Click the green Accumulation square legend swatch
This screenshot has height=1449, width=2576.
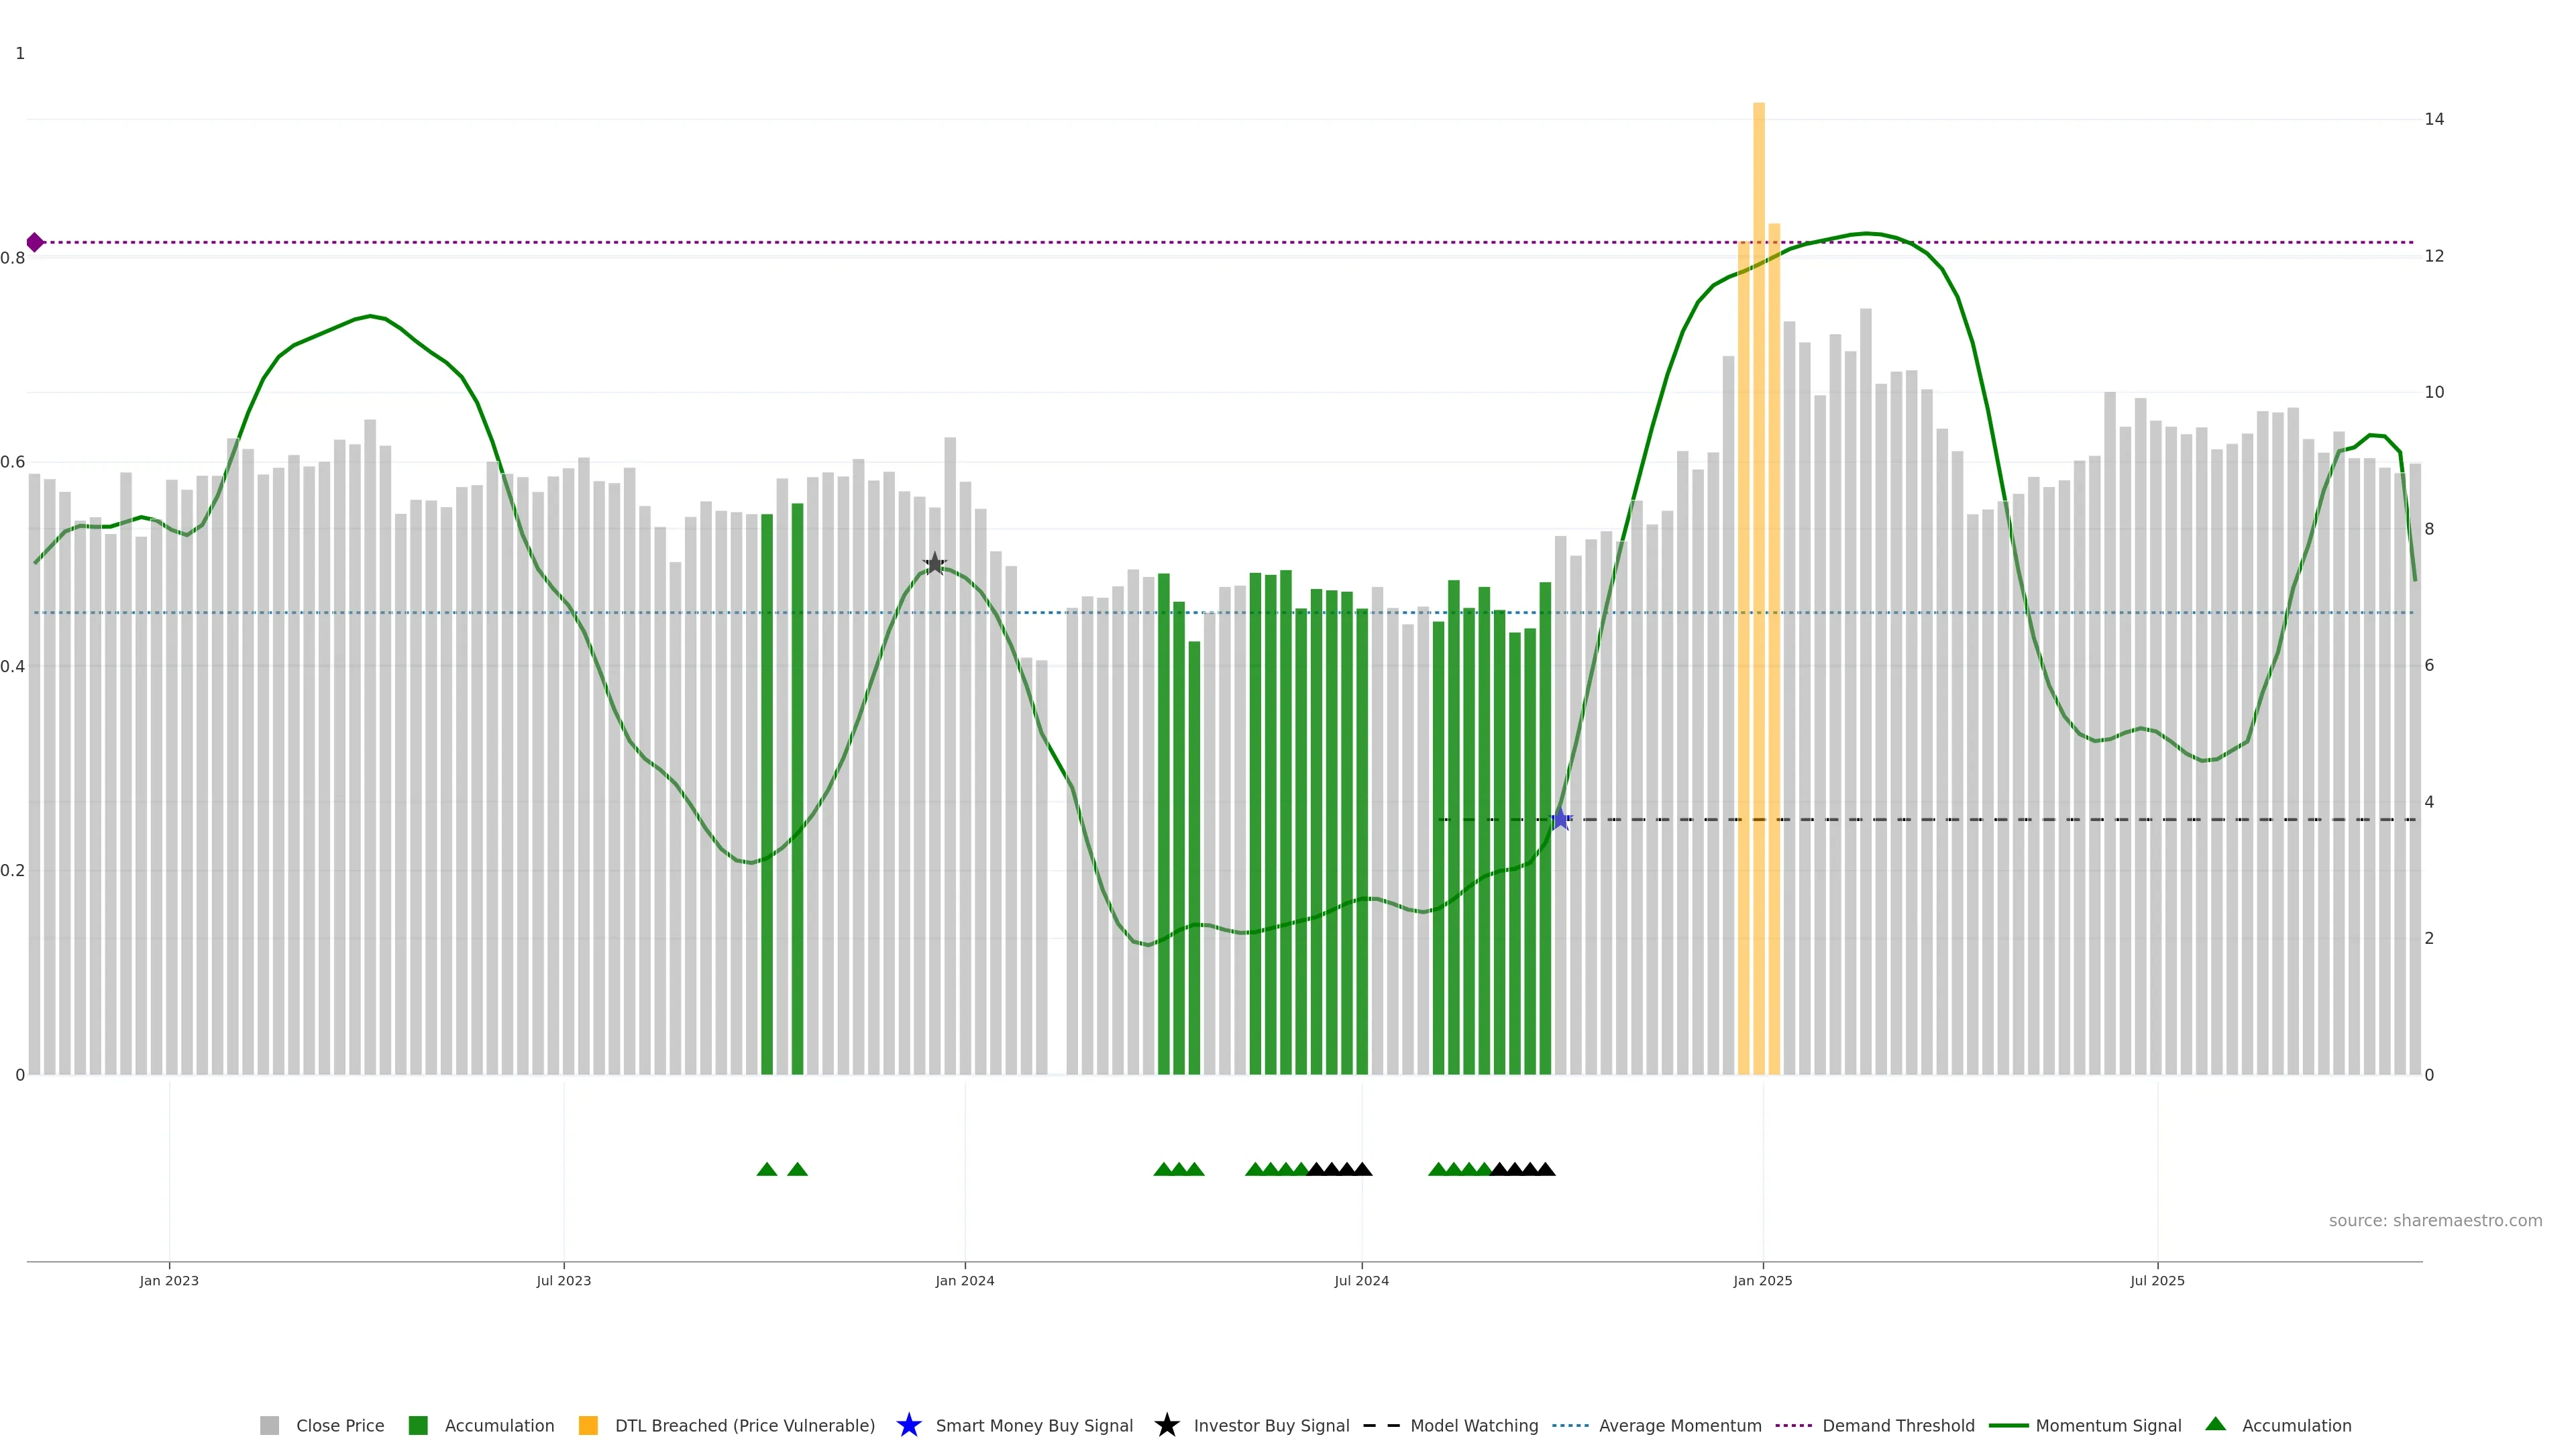click(418, 1426)
